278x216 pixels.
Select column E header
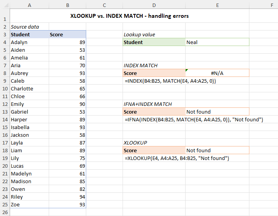[x=217, y=5]
